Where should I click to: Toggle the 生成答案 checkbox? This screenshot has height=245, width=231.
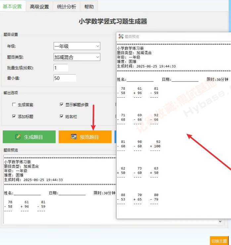point(14,105)
